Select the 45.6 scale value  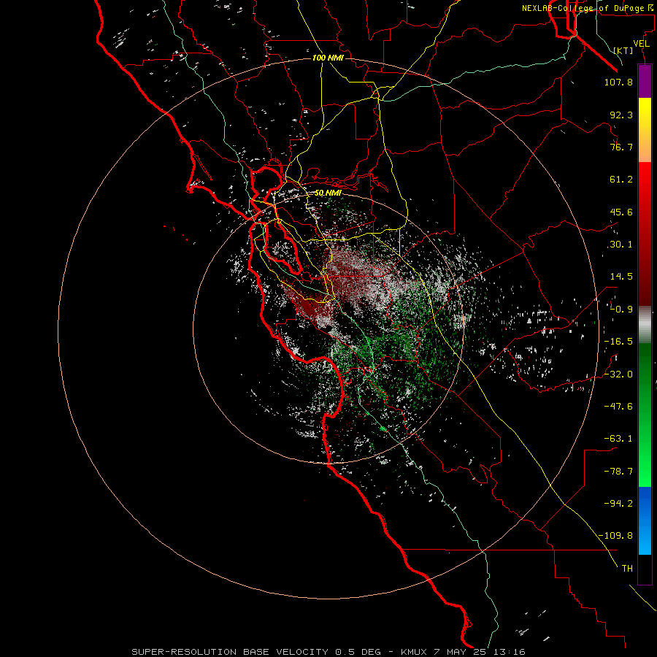click(x=621, y=212)
